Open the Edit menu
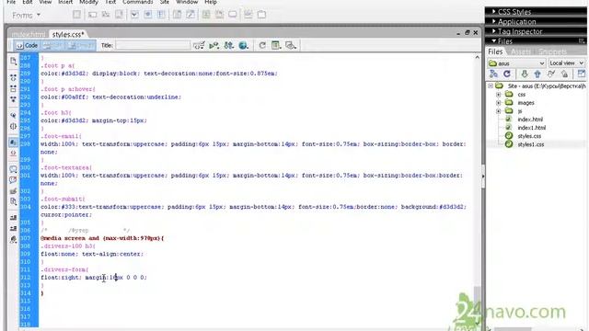 pyautogui.click(x=27, y=2)
